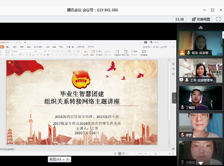Screen dimensions: 224x166
Task: Click the meeting timer showing 33:38
Action: coord(180,19)
